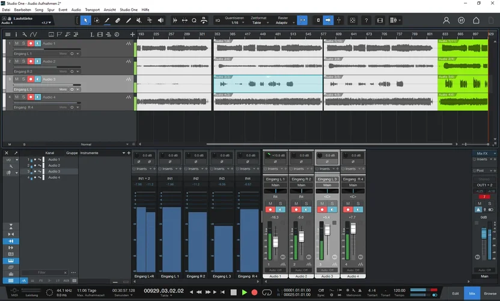Pick the Mute tool in toolbar
500x301 pixels.
pyautogui.click(x=139, y=20)
